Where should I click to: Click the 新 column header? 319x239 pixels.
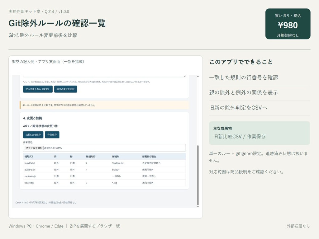point(71,157)
